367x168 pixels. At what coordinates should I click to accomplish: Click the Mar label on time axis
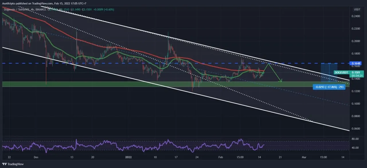point(304,157)
